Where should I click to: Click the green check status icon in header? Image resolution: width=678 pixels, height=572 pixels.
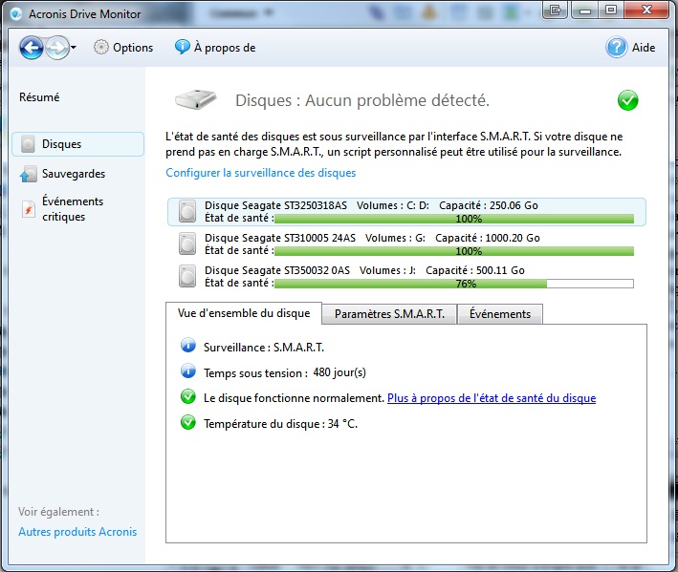point(628,100)
